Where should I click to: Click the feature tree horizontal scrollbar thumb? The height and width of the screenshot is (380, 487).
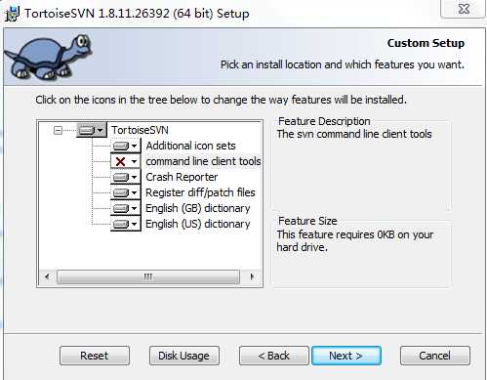148,276
